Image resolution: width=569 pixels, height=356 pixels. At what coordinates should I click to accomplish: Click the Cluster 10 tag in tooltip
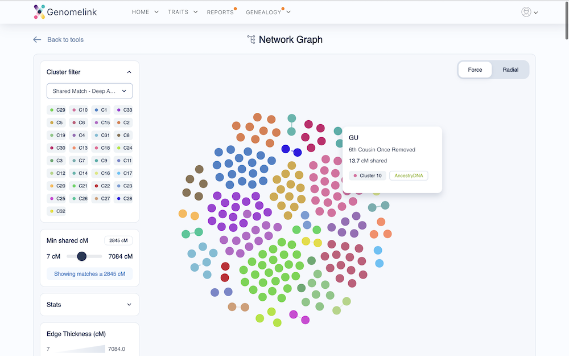tap(368, 176)
